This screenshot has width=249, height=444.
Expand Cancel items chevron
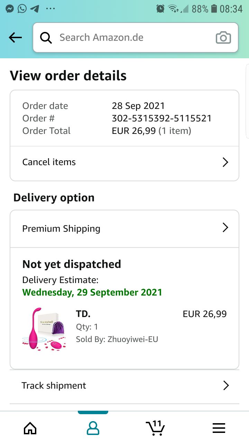[225, 162]
